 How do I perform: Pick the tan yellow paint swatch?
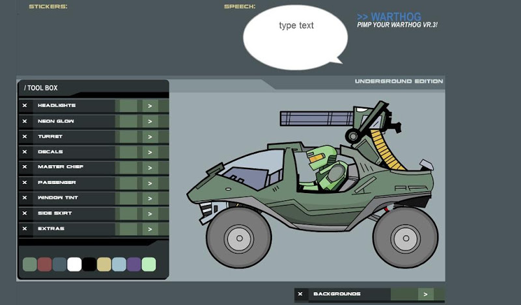click(104, 265)
